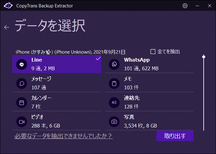Select the WhatsApp title text
Image resolution: width=216 pixels, height=154 pixels.
pos(137,60)
